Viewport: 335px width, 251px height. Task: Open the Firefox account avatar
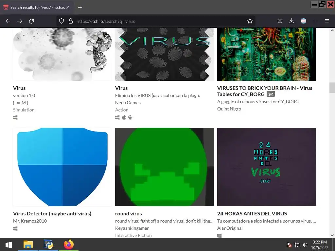click(303, 21)
